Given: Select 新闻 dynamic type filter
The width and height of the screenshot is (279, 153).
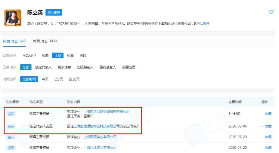Looking at the screenshot, I should [x=45, y=56].
